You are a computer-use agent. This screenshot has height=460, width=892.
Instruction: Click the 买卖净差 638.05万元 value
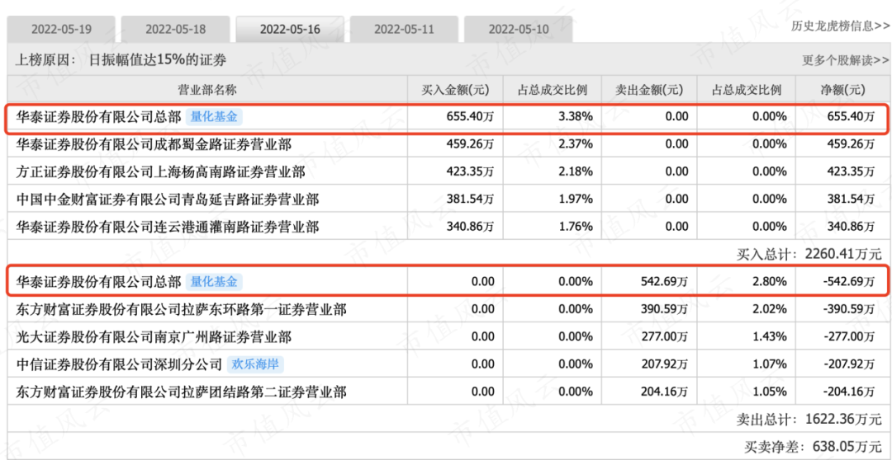(814, 446)
